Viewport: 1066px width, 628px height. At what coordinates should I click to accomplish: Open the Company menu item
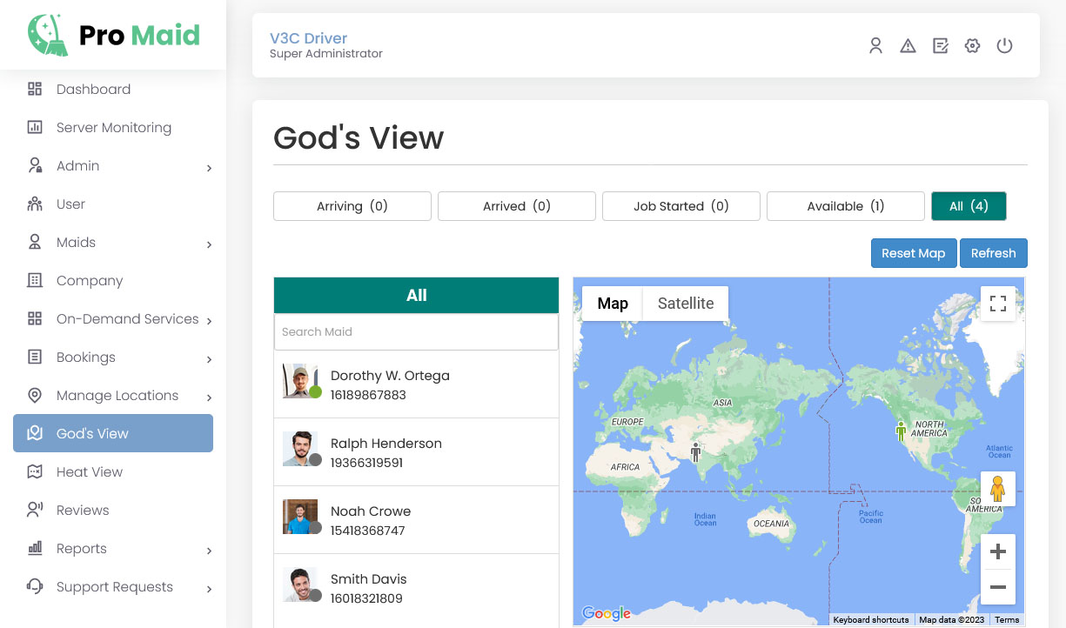[113, 280]
